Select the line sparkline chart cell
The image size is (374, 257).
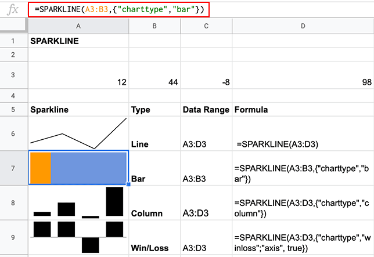coord(78,133)
